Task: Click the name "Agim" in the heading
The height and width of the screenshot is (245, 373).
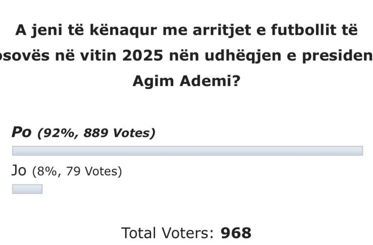Action: point(153,81)
